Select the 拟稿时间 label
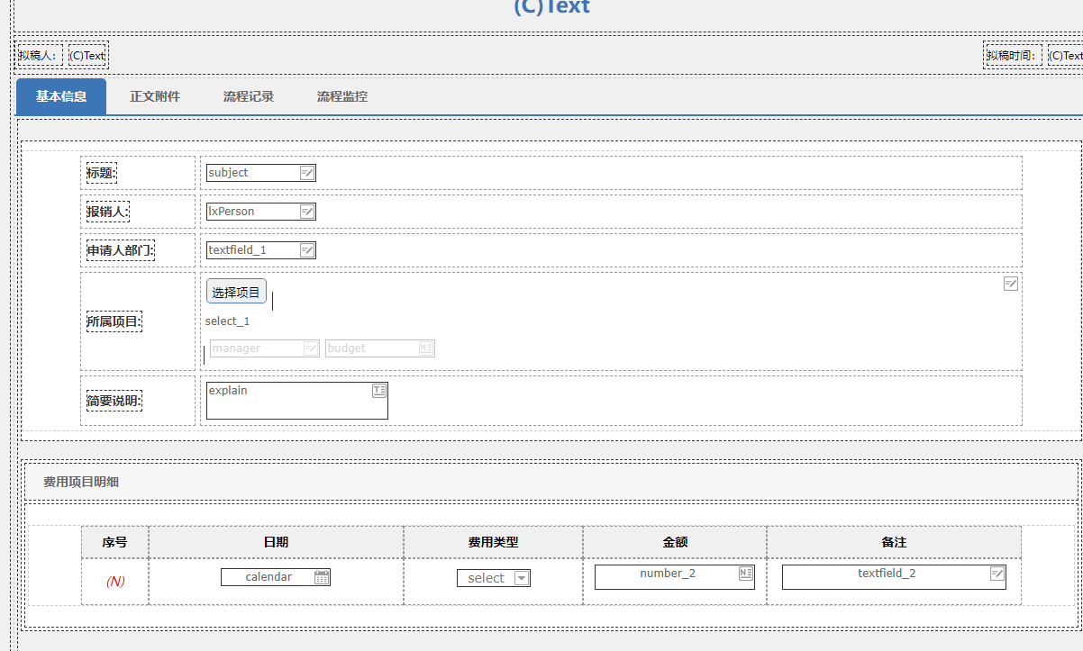Viewport: 1083px width, 651px height. [x=1014, y=55]
